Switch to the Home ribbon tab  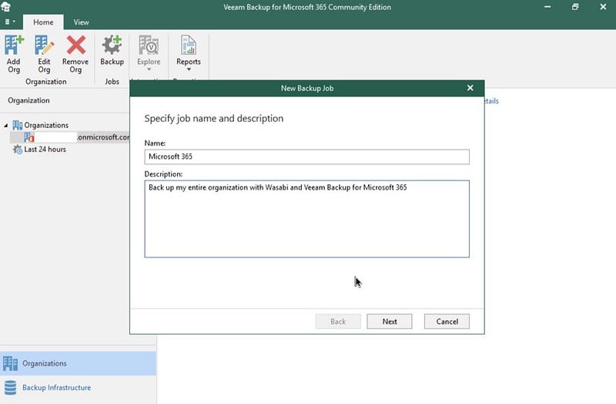click(x=43, y=22)
